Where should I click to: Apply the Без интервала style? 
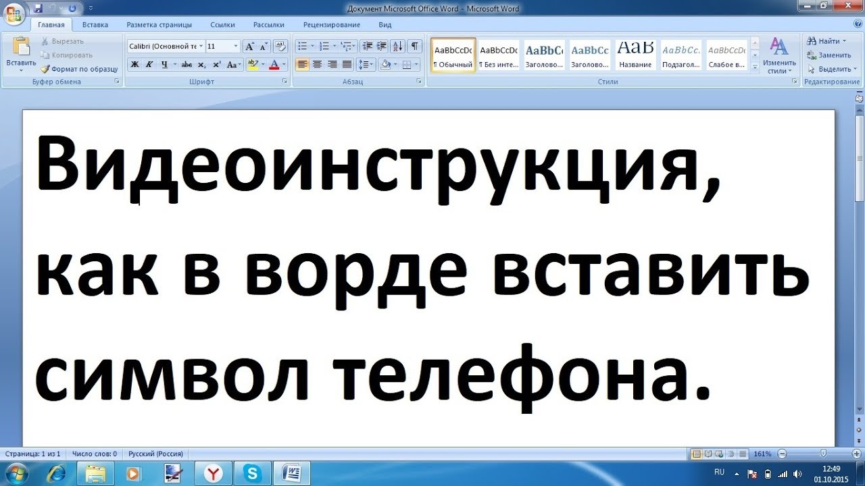pyautogui.click(x=499, y=55)
